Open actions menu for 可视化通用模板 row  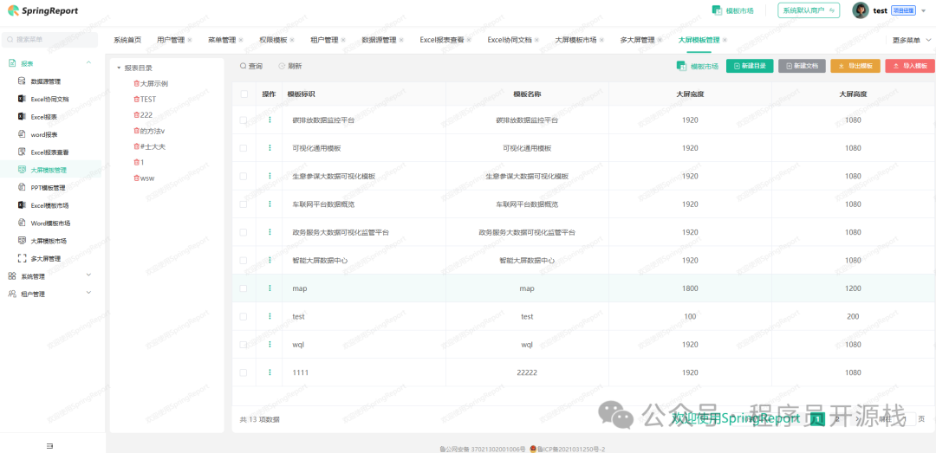pyautogui.click(x=270, y=148)
